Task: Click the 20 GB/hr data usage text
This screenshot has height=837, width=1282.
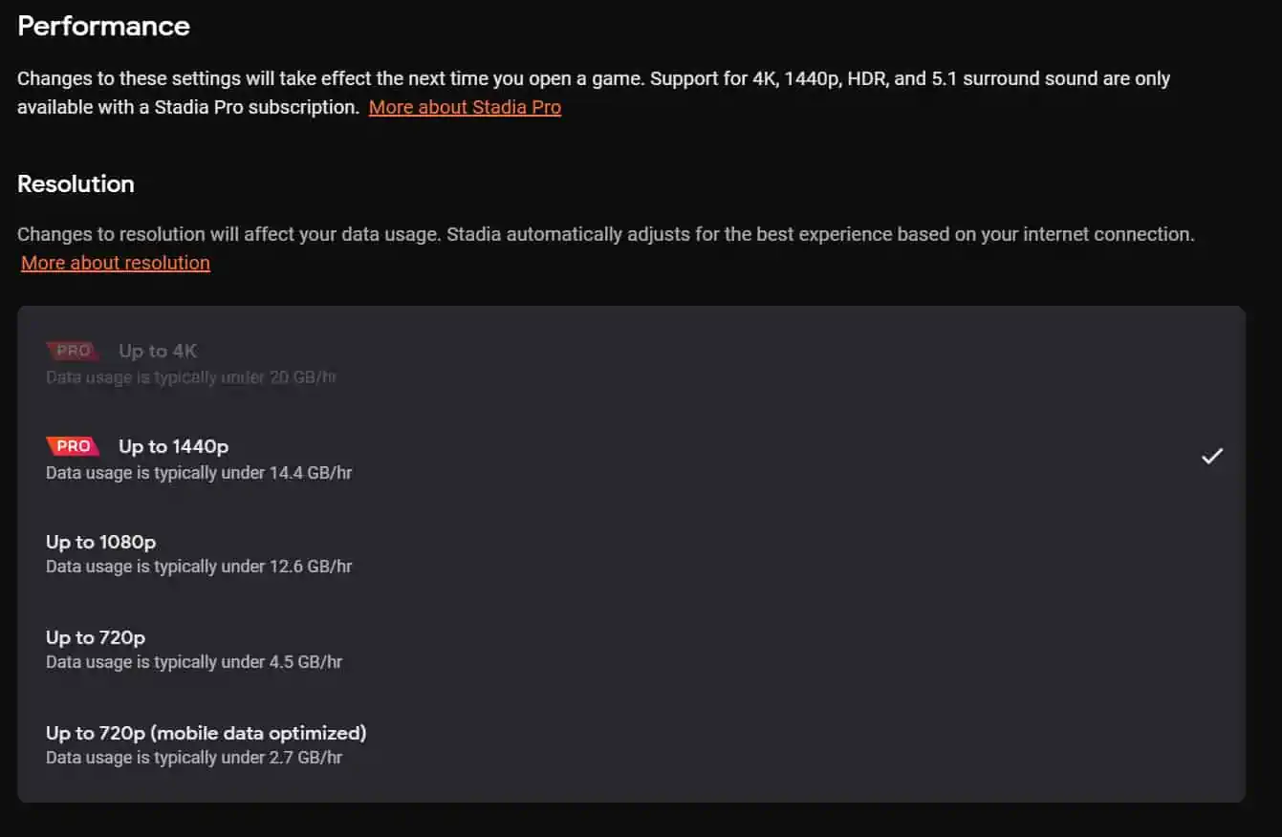Action: click(x=191, y=377)
